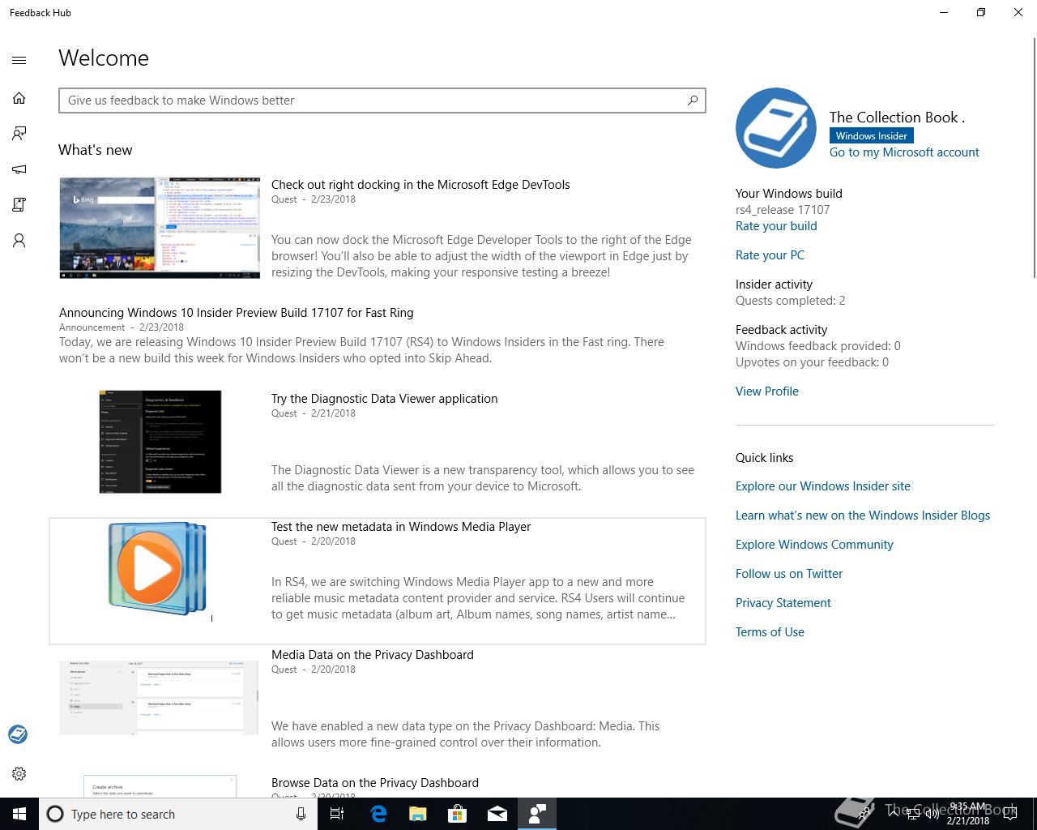
Task: Open Profile person icon in sidebar
Action: point(19,241)
